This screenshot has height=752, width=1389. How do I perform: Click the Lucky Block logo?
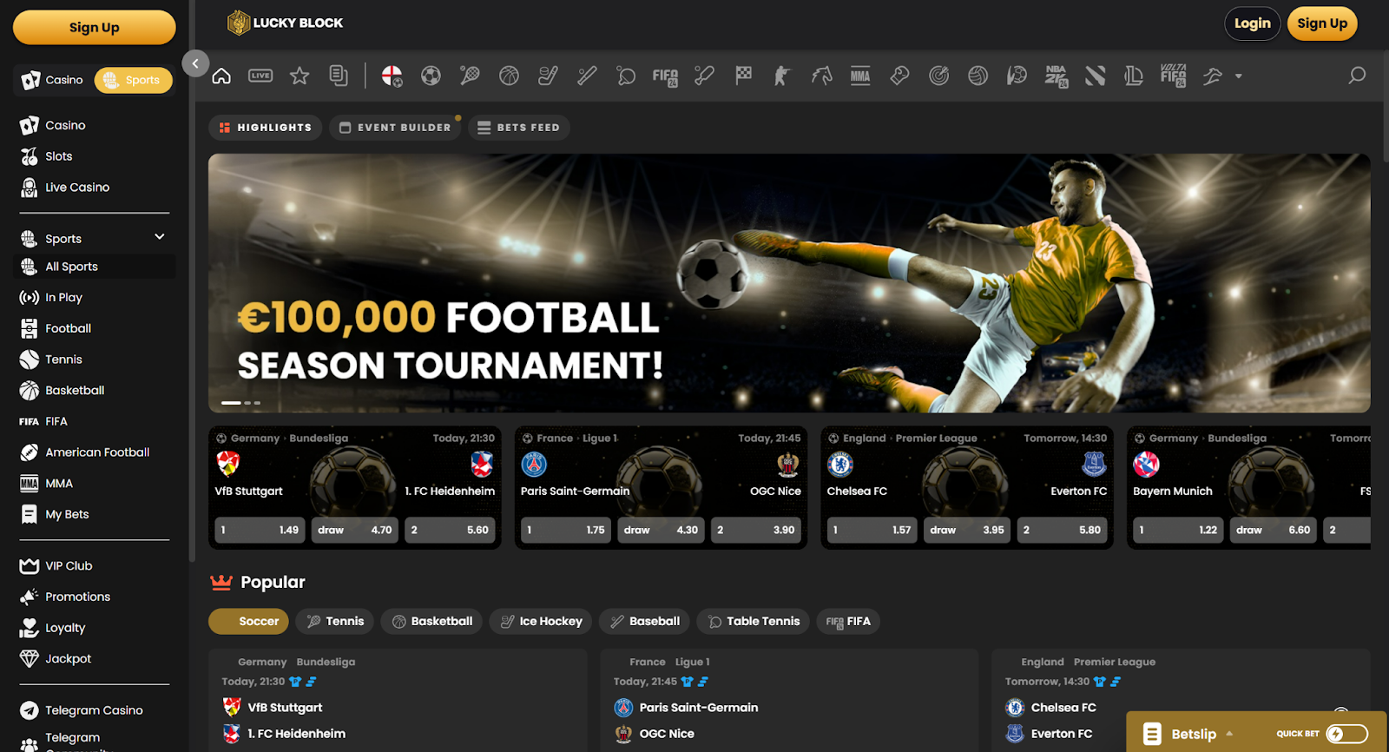pos(285,23)
